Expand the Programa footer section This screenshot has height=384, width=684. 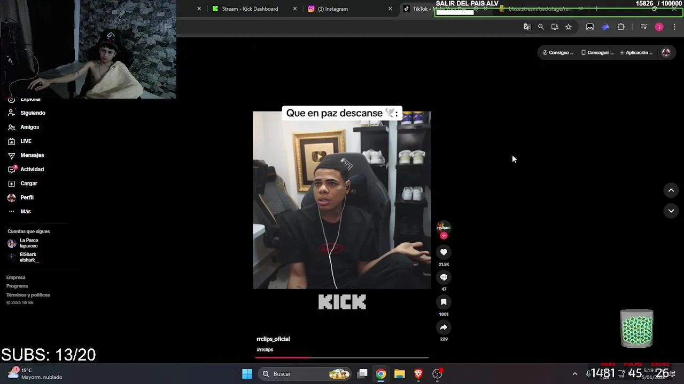click(x=17, y=286)
